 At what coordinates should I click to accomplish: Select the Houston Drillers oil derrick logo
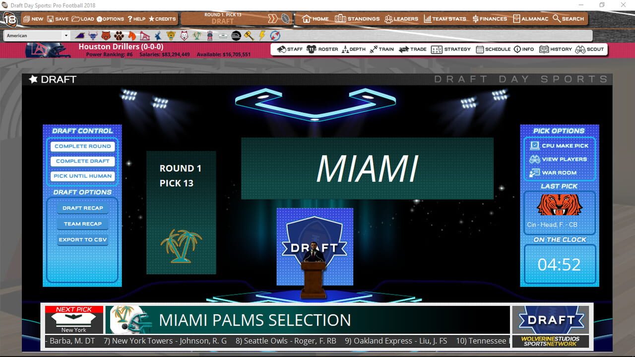coord(145,35)
